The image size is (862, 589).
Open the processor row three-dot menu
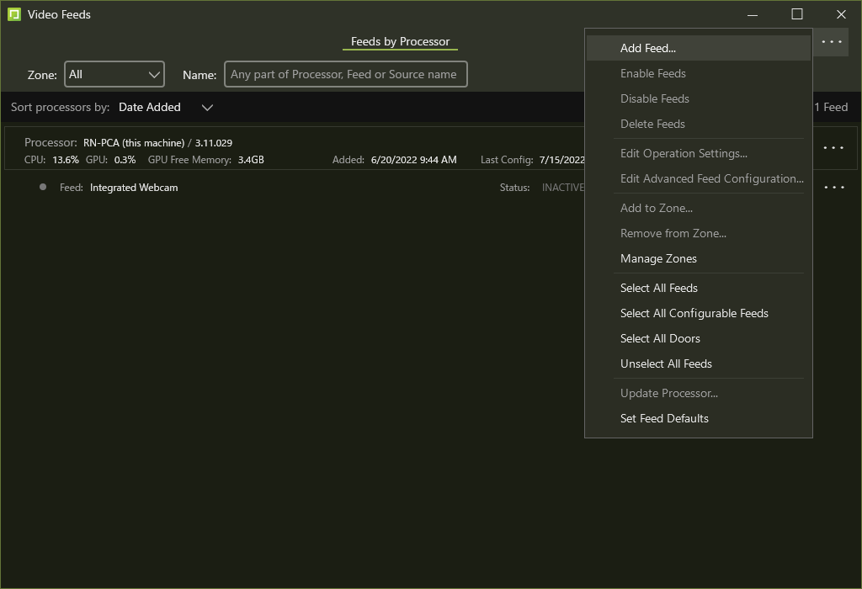pyautogui.click(x=833, y=148)
